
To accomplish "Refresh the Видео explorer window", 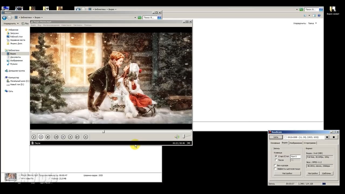I will pyautogui.click(x=139, y=18).
